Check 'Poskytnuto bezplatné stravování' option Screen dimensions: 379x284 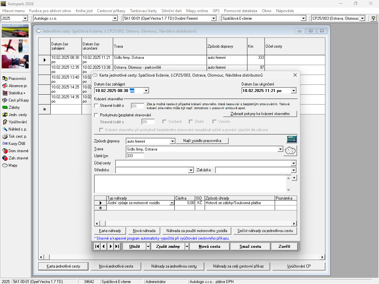tap(96, 115)
